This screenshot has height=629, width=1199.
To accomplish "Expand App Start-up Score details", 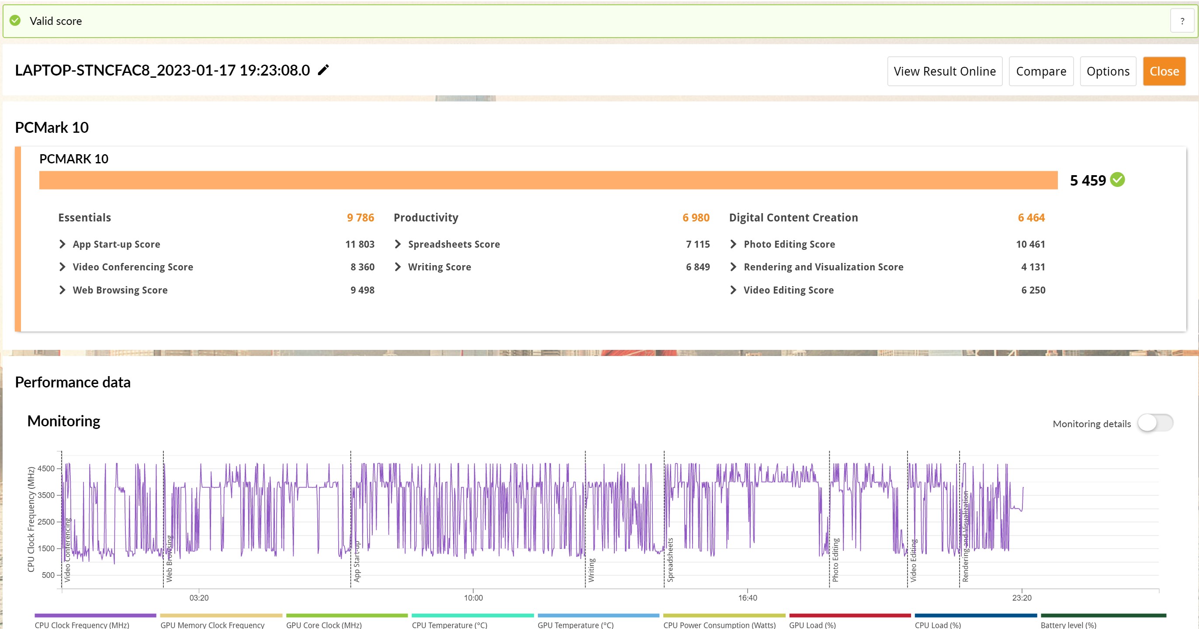I will [62, 244].
